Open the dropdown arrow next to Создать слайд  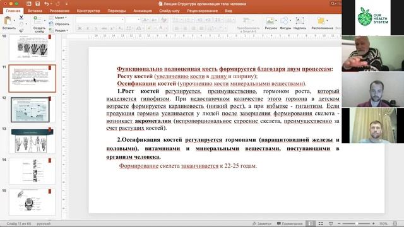tap(45, 20)
